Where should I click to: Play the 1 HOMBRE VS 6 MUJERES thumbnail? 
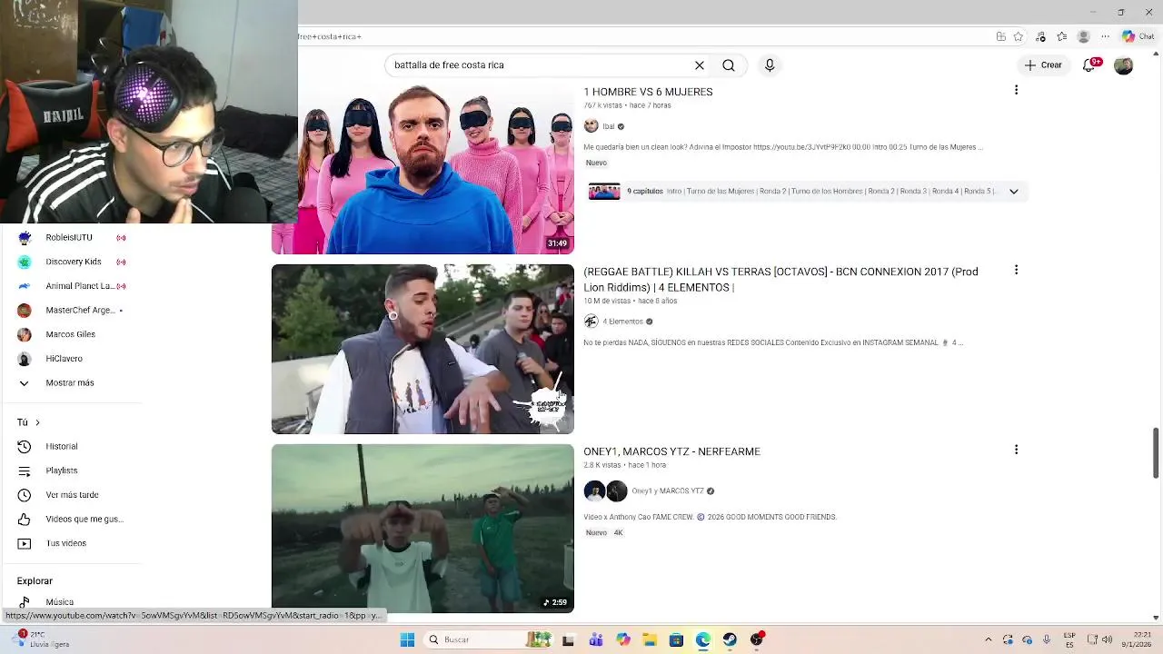[x=422, y=169]
